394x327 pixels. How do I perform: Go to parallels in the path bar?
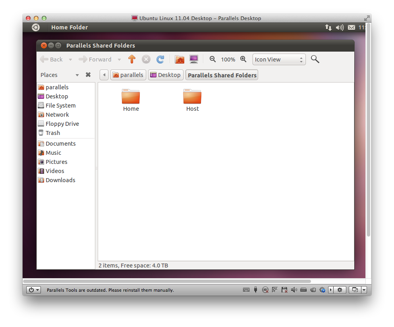pyautogui.click(x=128, y=75)
